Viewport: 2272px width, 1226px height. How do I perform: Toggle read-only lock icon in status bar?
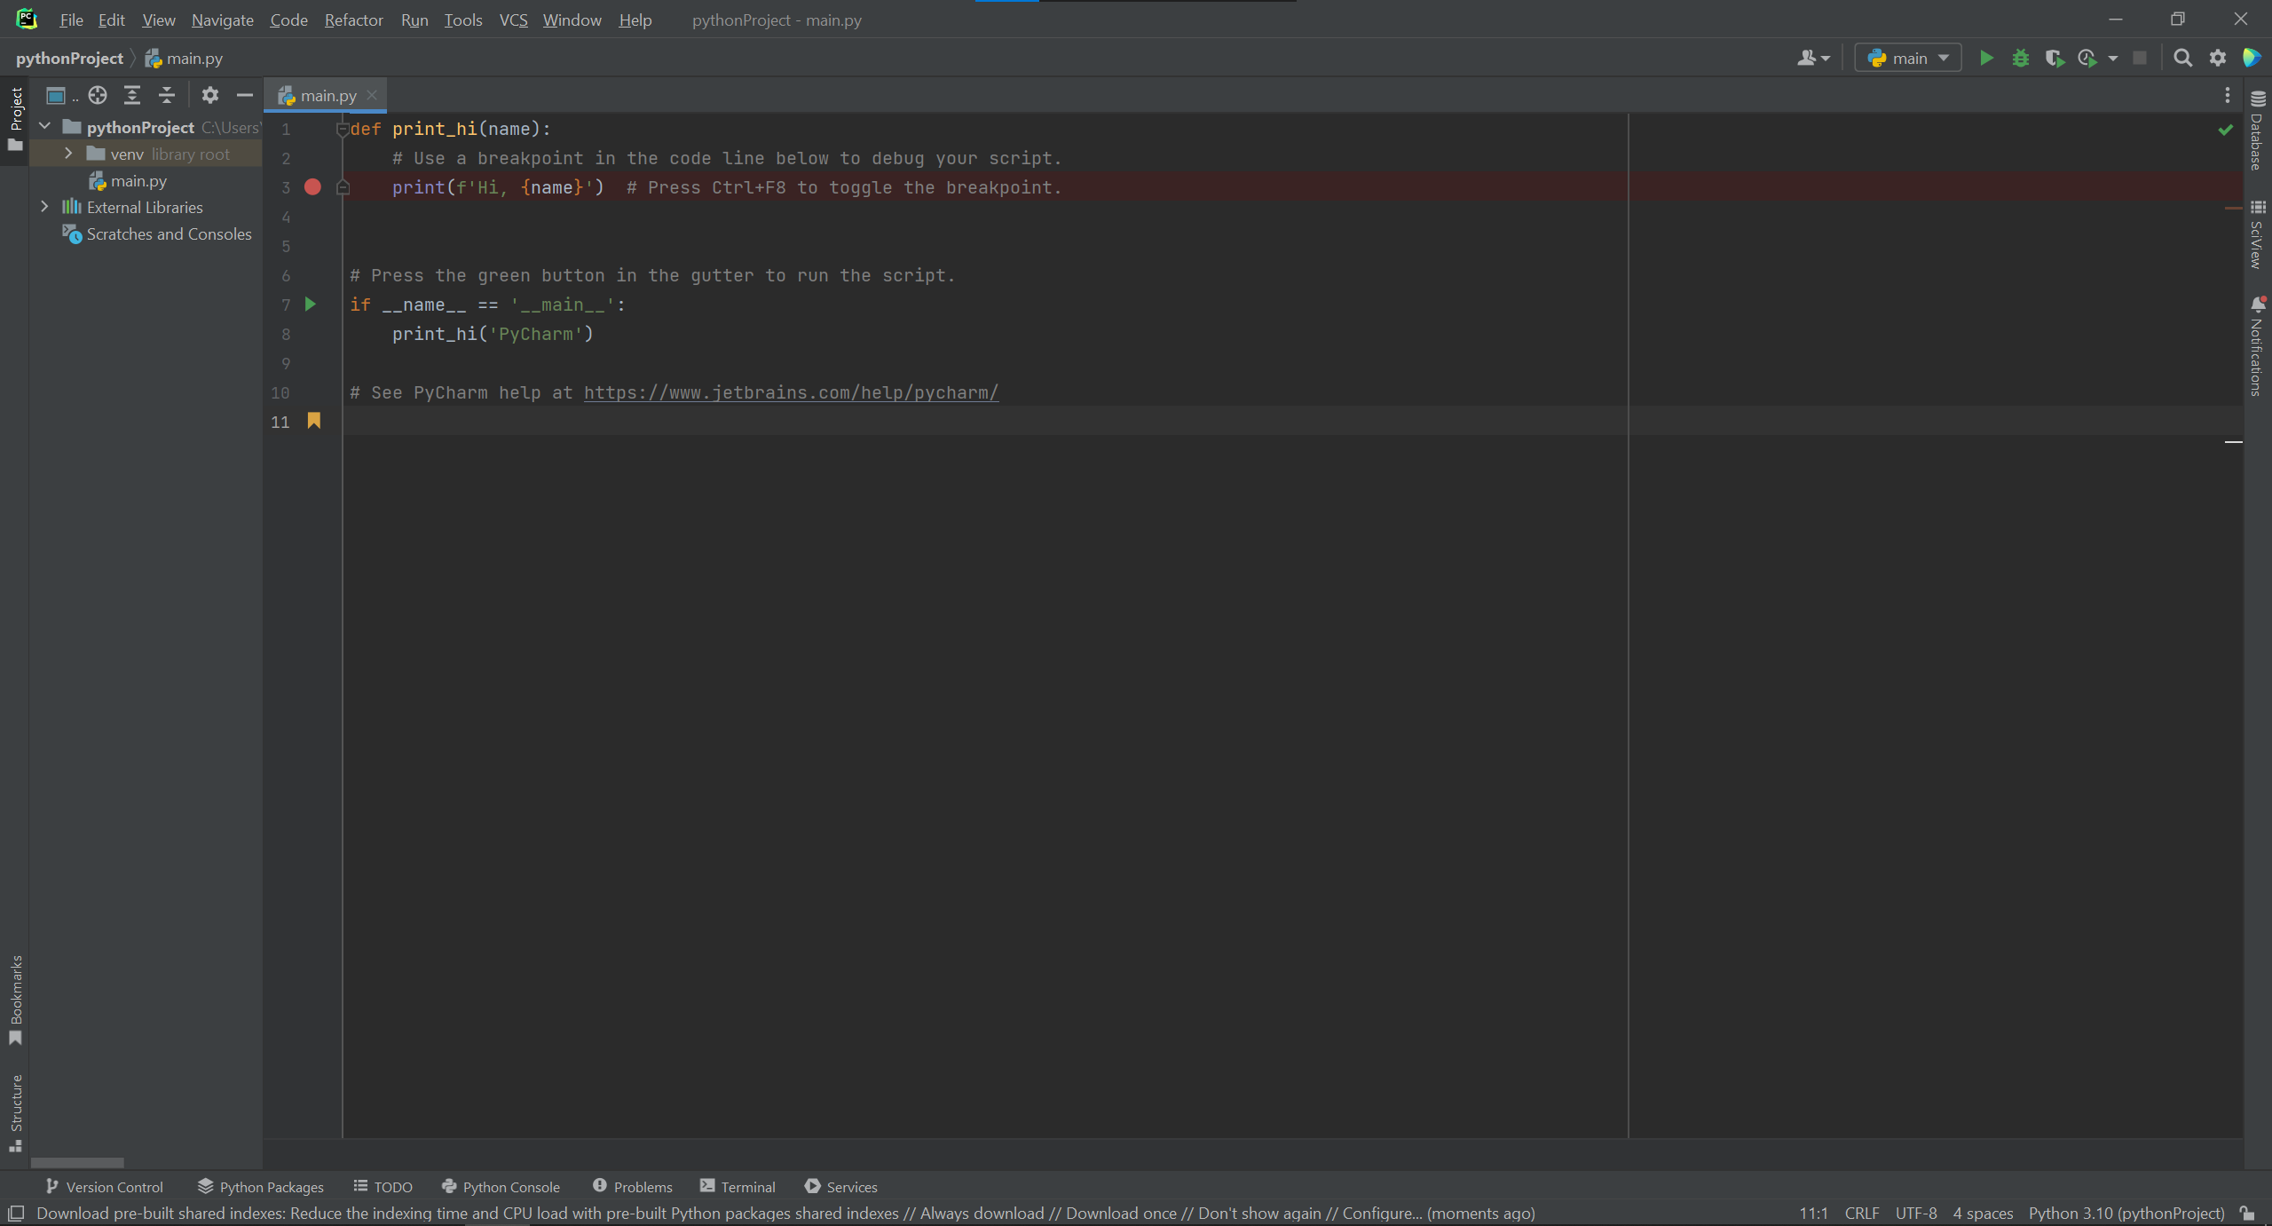[2247, 1213]
